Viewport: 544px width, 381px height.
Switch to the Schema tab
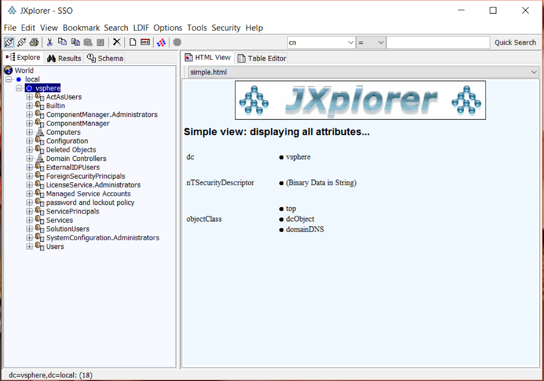105,58
